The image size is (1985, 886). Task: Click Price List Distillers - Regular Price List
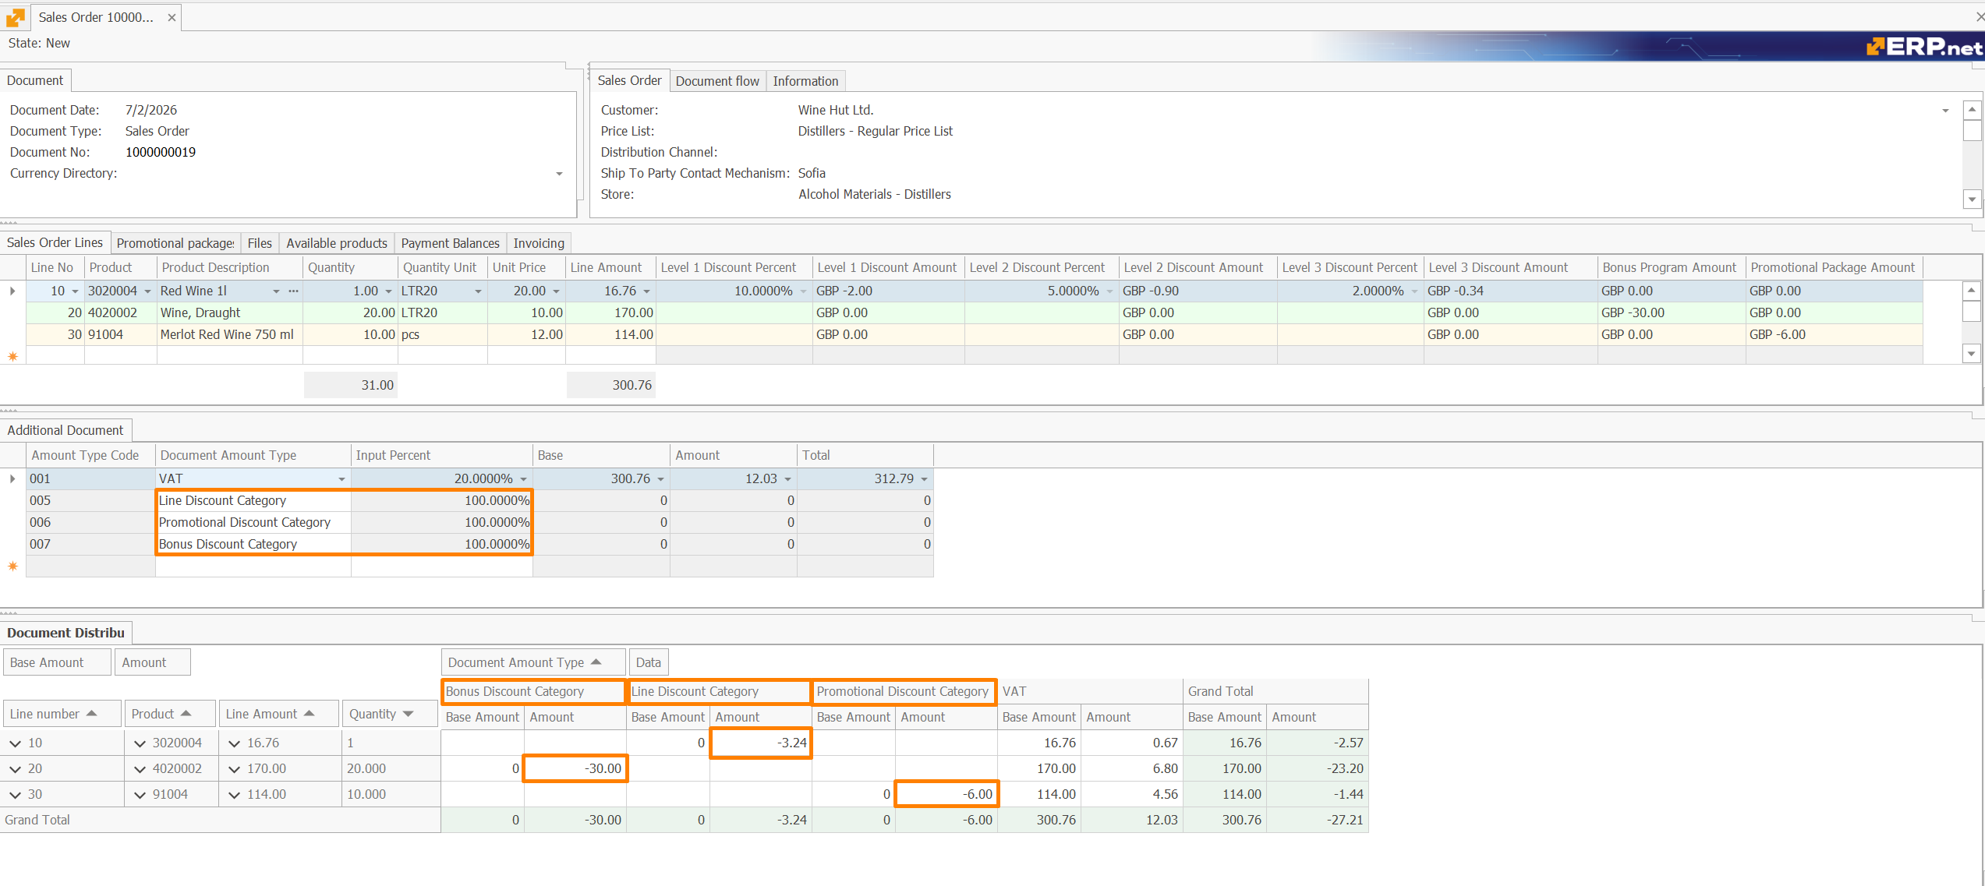(875, 131)
